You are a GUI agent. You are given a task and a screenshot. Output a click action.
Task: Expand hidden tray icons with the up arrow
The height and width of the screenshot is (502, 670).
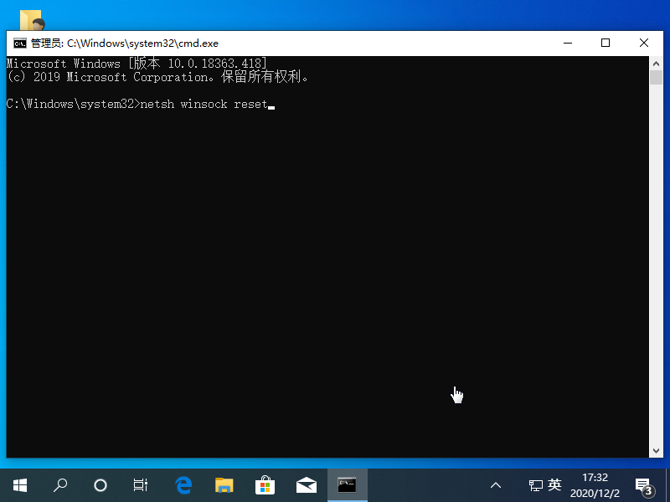tap(496, 485)
